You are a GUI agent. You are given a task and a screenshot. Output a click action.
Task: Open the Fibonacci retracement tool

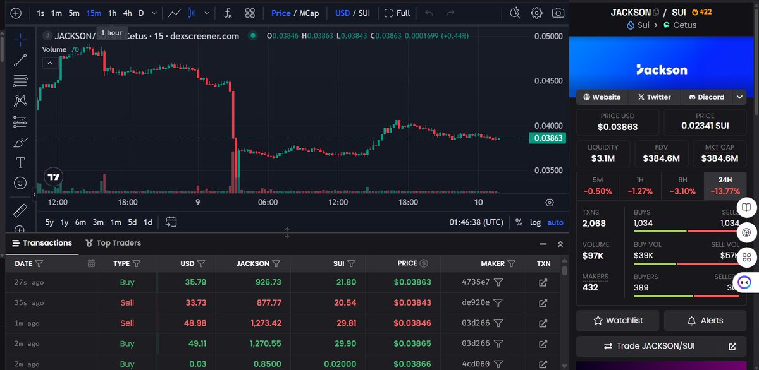pos(20,80)
